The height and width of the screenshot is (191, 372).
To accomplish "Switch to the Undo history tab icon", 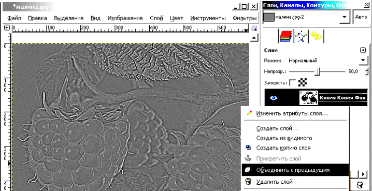I will [316, 36].
